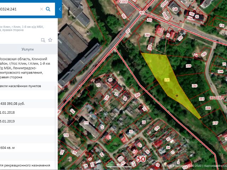The image size is (227, 170).
Task: Open the Услуги tab
Action: (x=27, y=50)
